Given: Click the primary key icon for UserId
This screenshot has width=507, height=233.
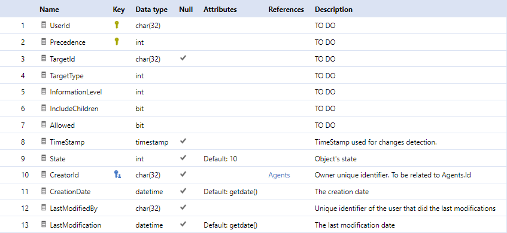Looking at the screenshot, I should pos(117,25).
